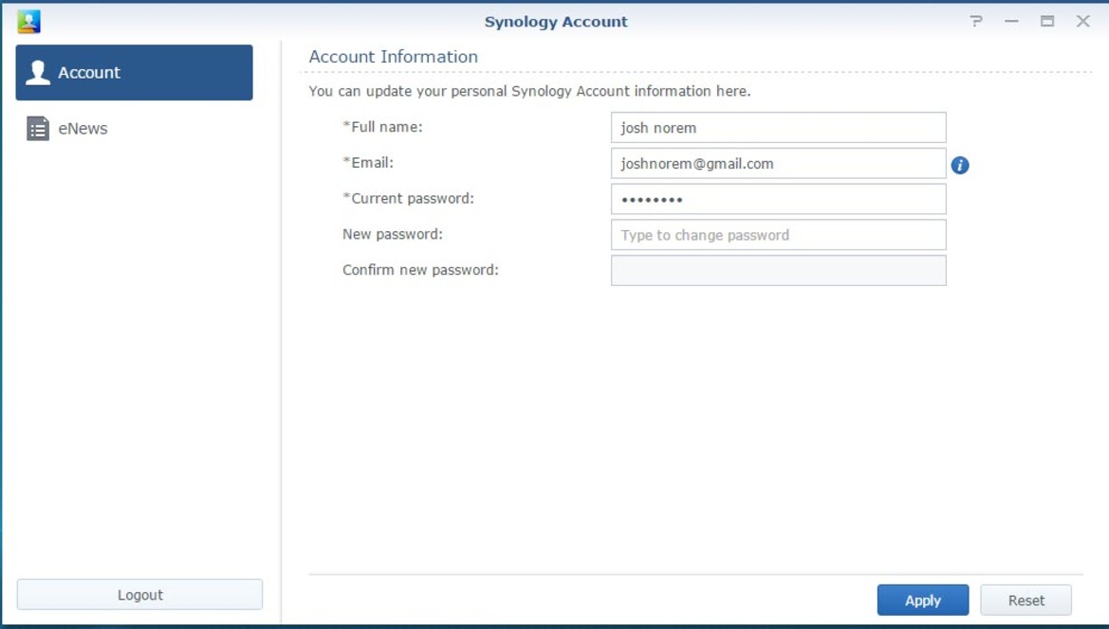
Task: Click the email info icon
Action: pyautogui.click(x=960, y=165)
